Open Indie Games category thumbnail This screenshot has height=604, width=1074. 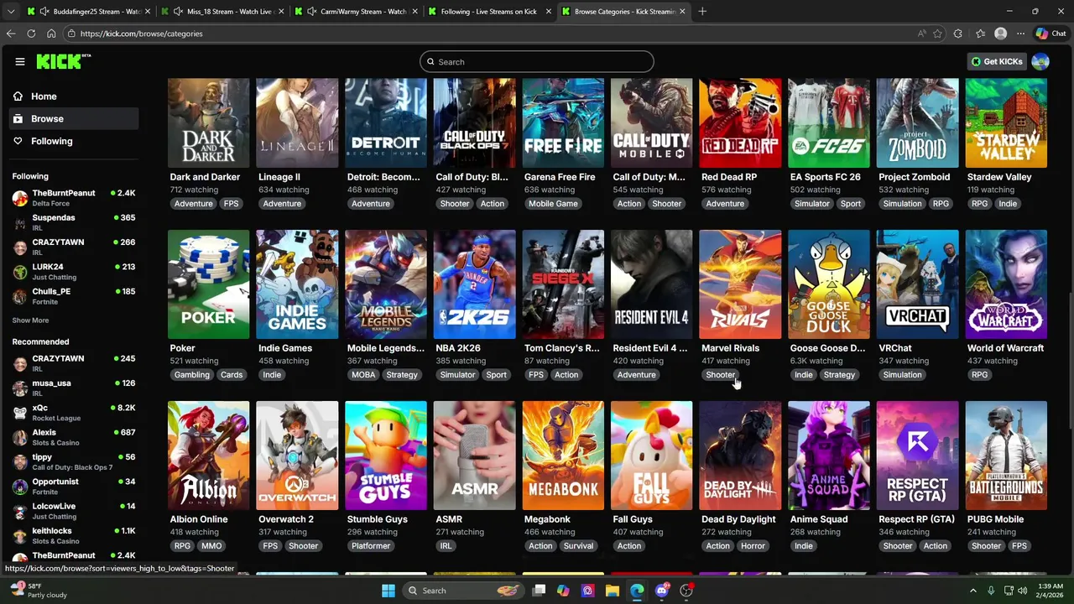click(297, 284)
